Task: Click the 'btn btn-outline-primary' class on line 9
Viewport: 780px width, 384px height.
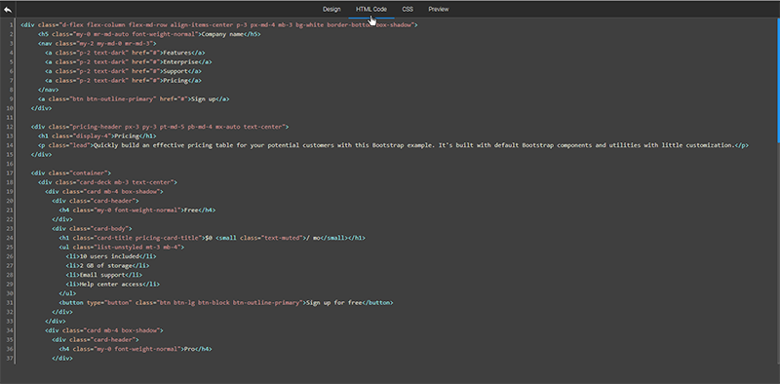Action: coord(113,99)
